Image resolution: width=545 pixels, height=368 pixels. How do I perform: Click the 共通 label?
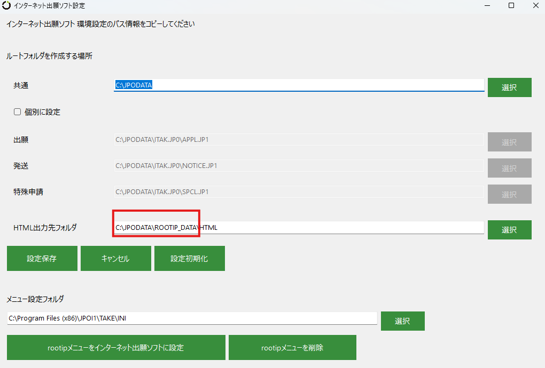(x=21, y=86)
